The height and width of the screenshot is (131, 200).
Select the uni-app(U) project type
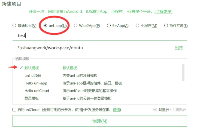coord(46,26)
